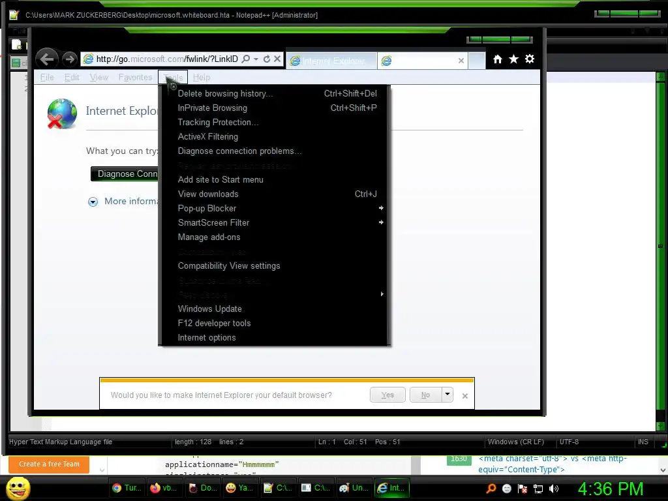Open the second C:\ window taskbar item
This screenshot has width=668, height=501.
click(315, 488)
